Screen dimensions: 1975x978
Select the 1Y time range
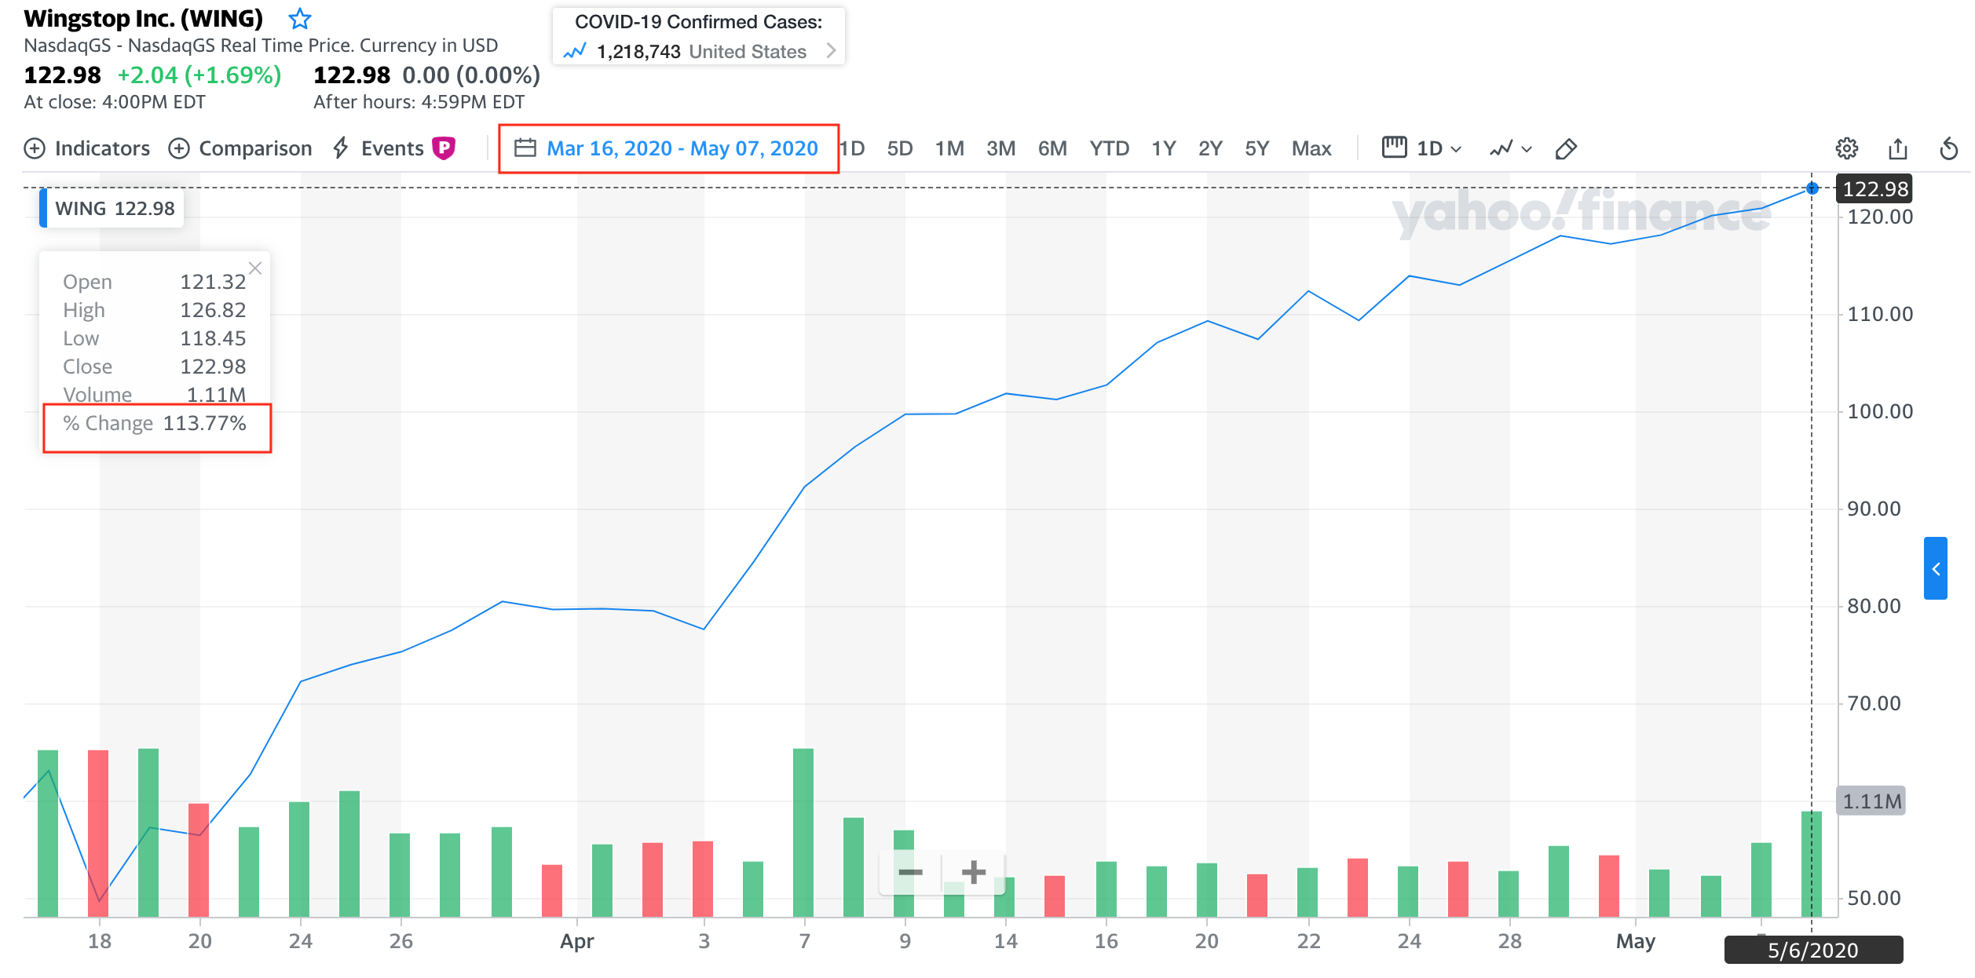(1164, 148)
